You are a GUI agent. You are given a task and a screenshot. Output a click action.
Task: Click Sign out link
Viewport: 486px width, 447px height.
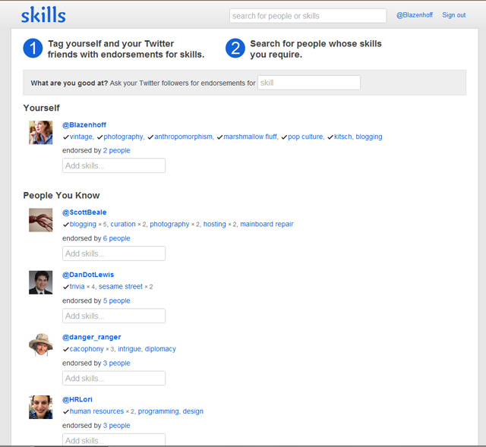(x=453, y=15)
